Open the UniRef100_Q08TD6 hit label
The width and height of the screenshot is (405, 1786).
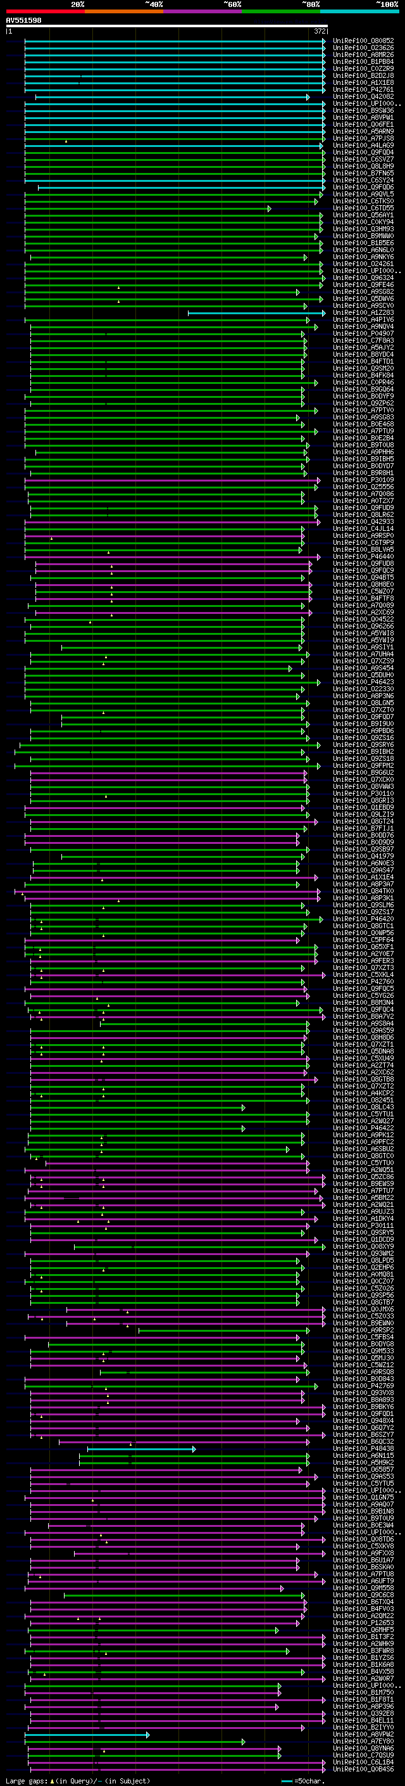(363, 1539)
